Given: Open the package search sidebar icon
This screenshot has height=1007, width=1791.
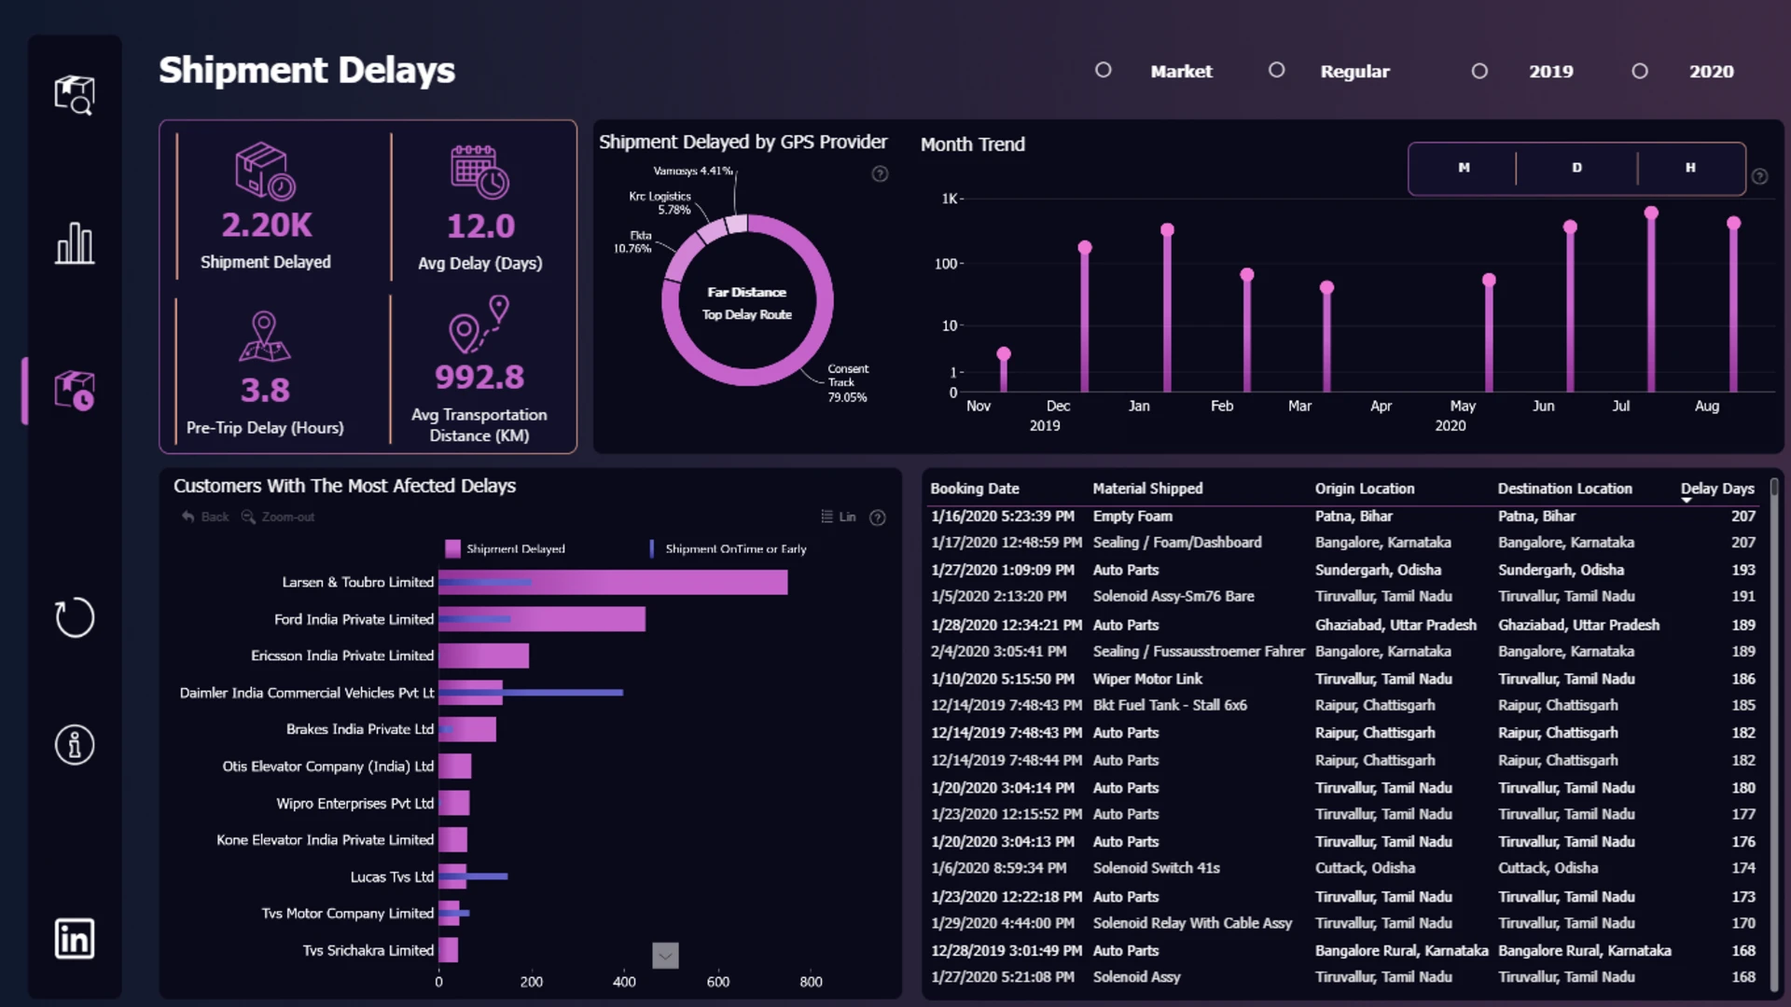Looking at the screenshot, I should point(75,95).
